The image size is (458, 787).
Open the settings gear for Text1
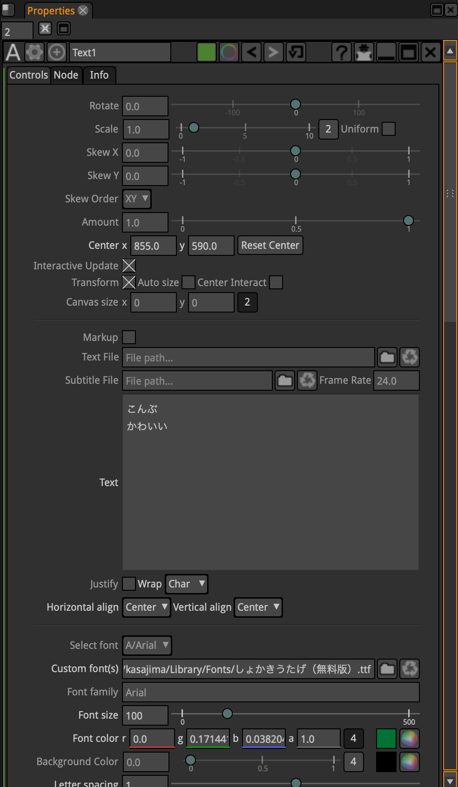[x=34, y=52]
